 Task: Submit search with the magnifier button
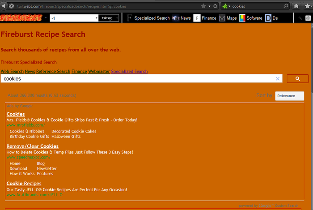[x=298, y=78]
